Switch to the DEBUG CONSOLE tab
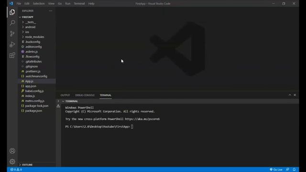Image resolution: width=306 pixels, height=172 pixels. click(85, 95)
